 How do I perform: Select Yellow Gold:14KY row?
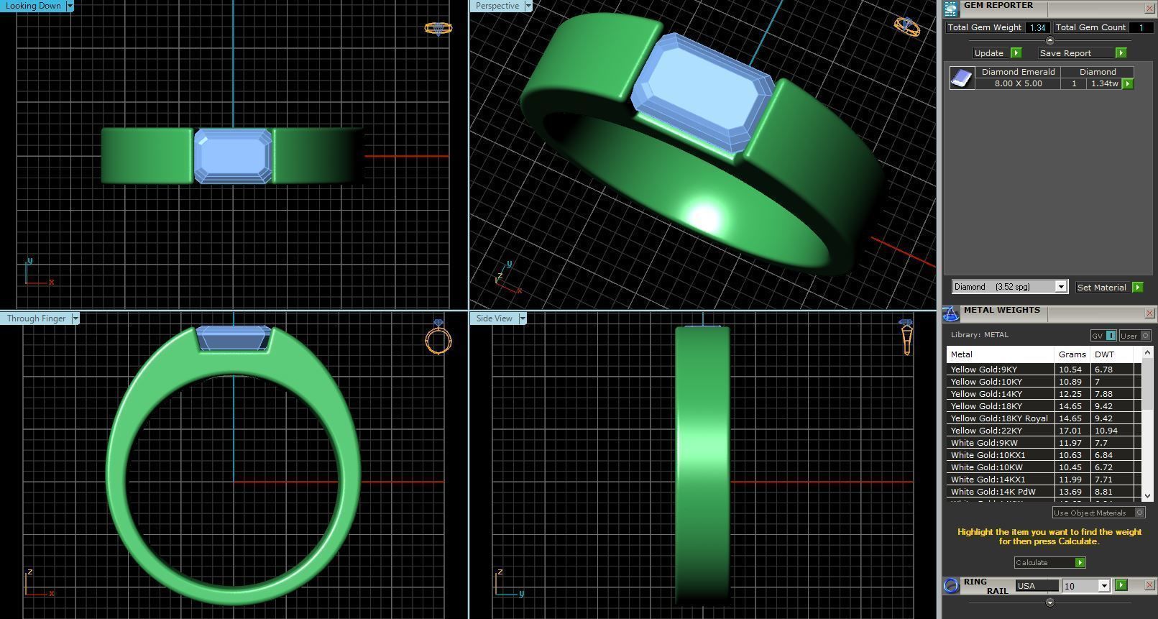click(x=1044, y=394)
